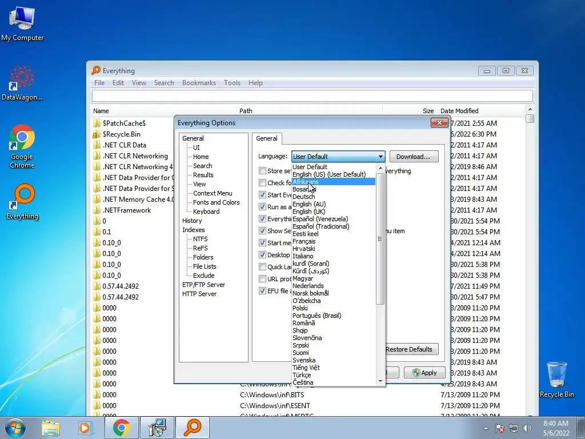
Task: Choose Türkçe from language list
Action: pyautogui.click(x=334, y=375)
